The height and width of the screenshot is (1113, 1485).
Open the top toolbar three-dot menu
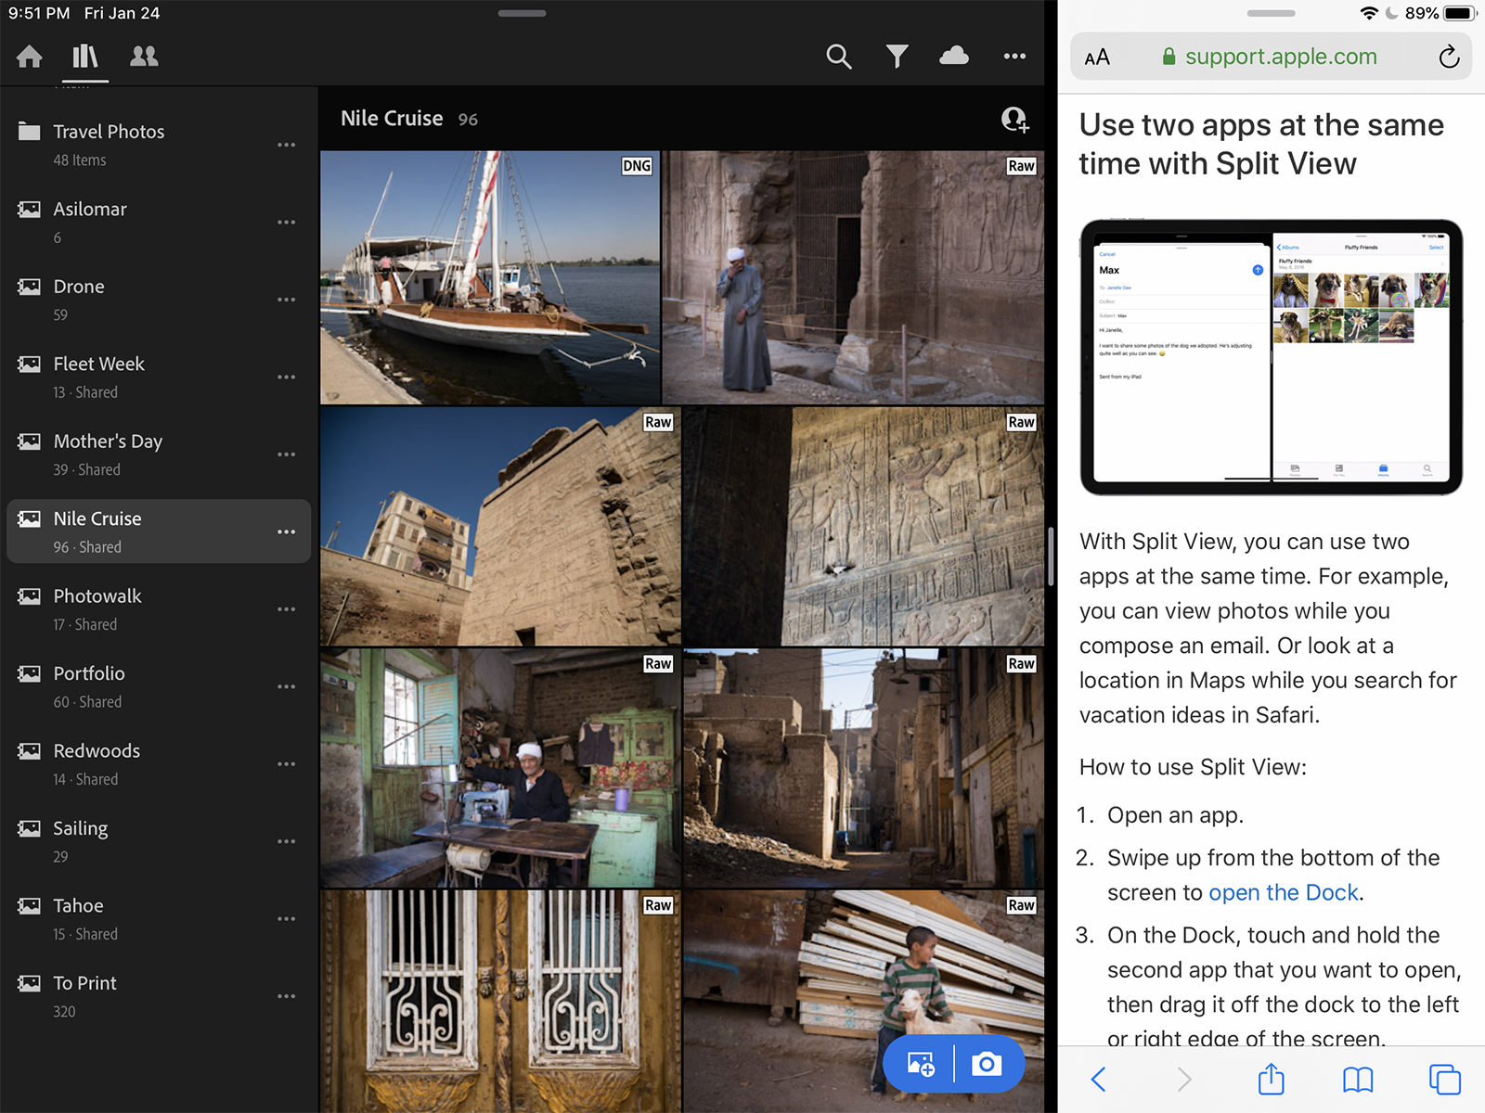(x=1014, y=57)
